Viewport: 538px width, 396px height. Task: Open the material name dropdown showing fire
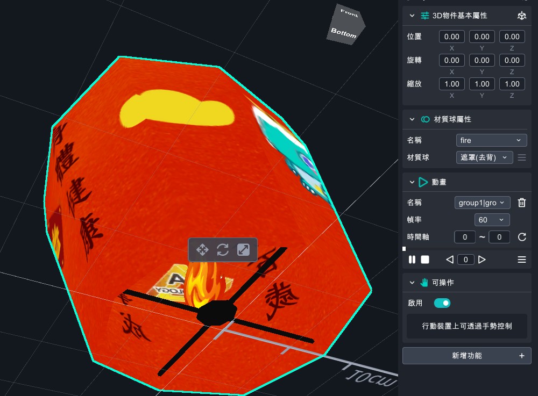pyautogui.click(x=491, y=140)
